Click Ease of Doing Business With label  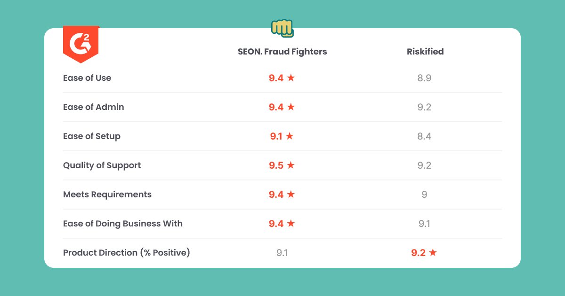(123, 224)
